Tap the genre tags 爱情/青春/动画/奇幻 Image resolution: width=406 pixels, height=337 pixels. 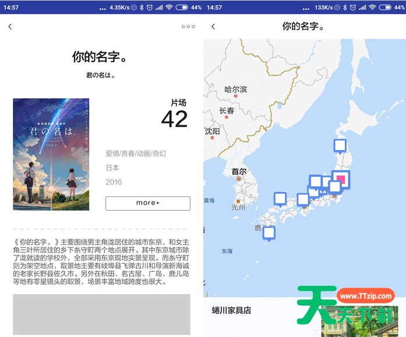click(136, 153)
